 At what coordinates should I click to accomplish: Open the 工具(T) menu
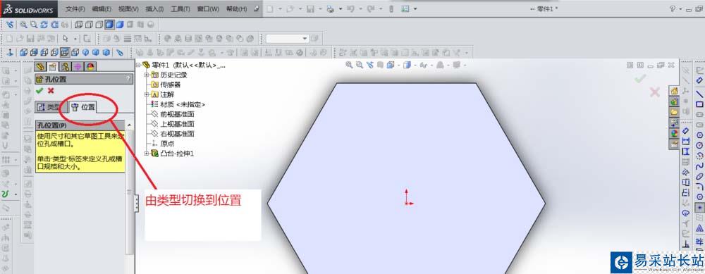tap(180, 9)
